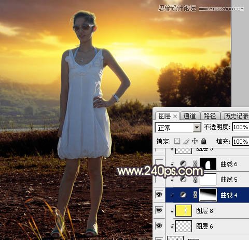Select the 图层 (Layers) tab
The height and width of the screenshot is (240, 249).
point(165,116)
